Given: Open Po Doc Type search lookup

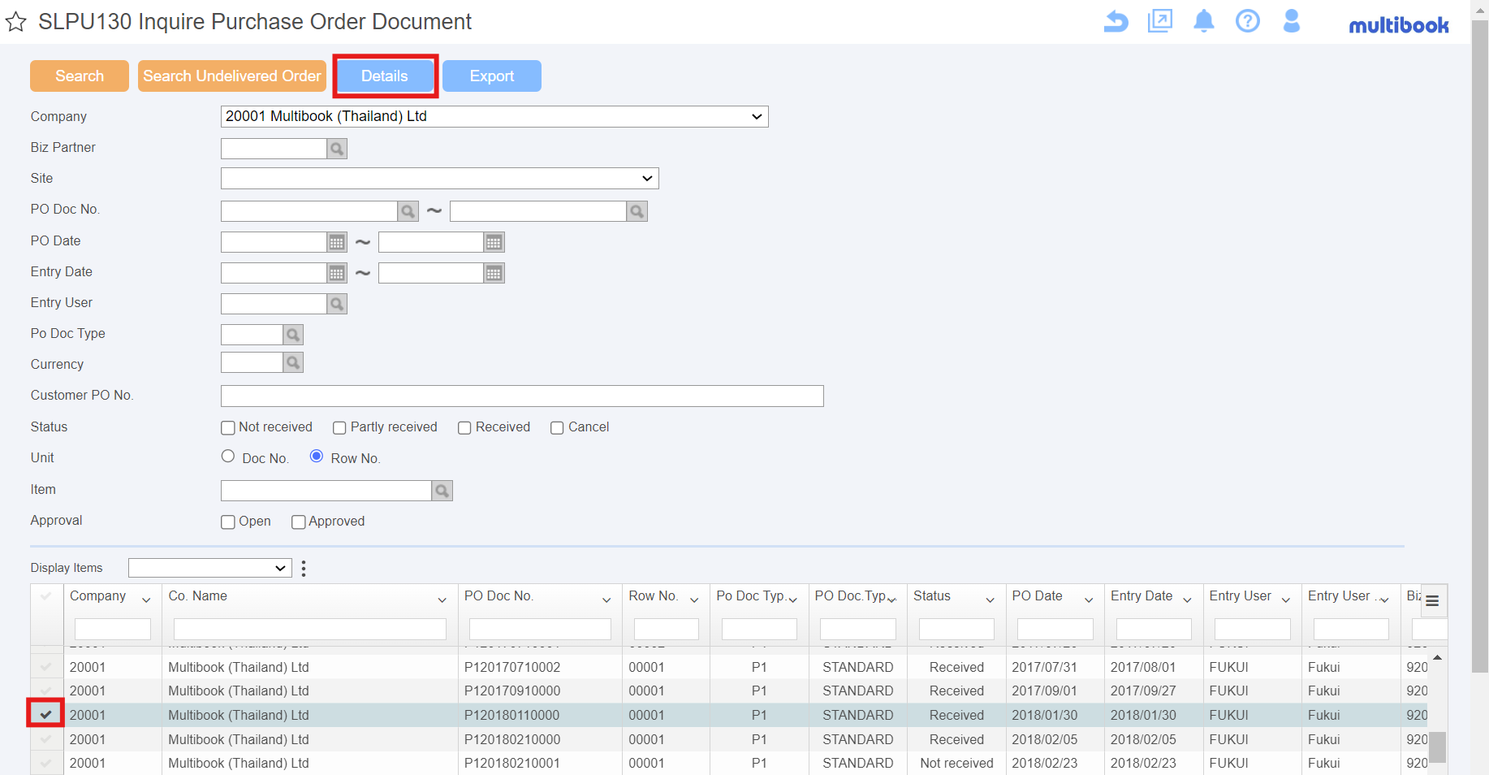Looking at the screenshot, I should [x=293, y=335].
